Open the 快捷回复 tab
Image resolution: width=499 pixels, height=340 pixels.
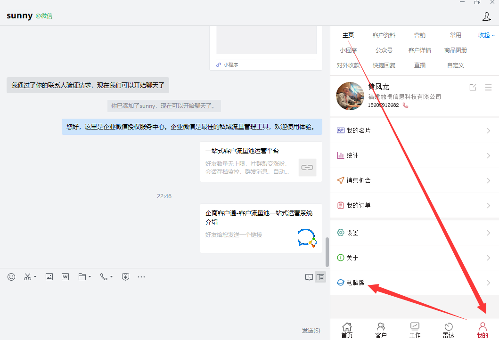point(384,65)
